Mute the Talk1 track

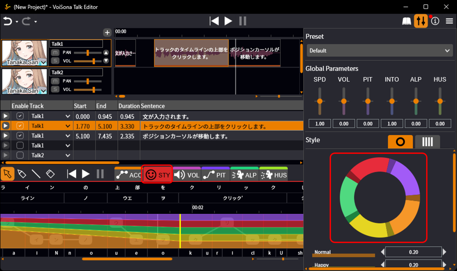[55, 52]
